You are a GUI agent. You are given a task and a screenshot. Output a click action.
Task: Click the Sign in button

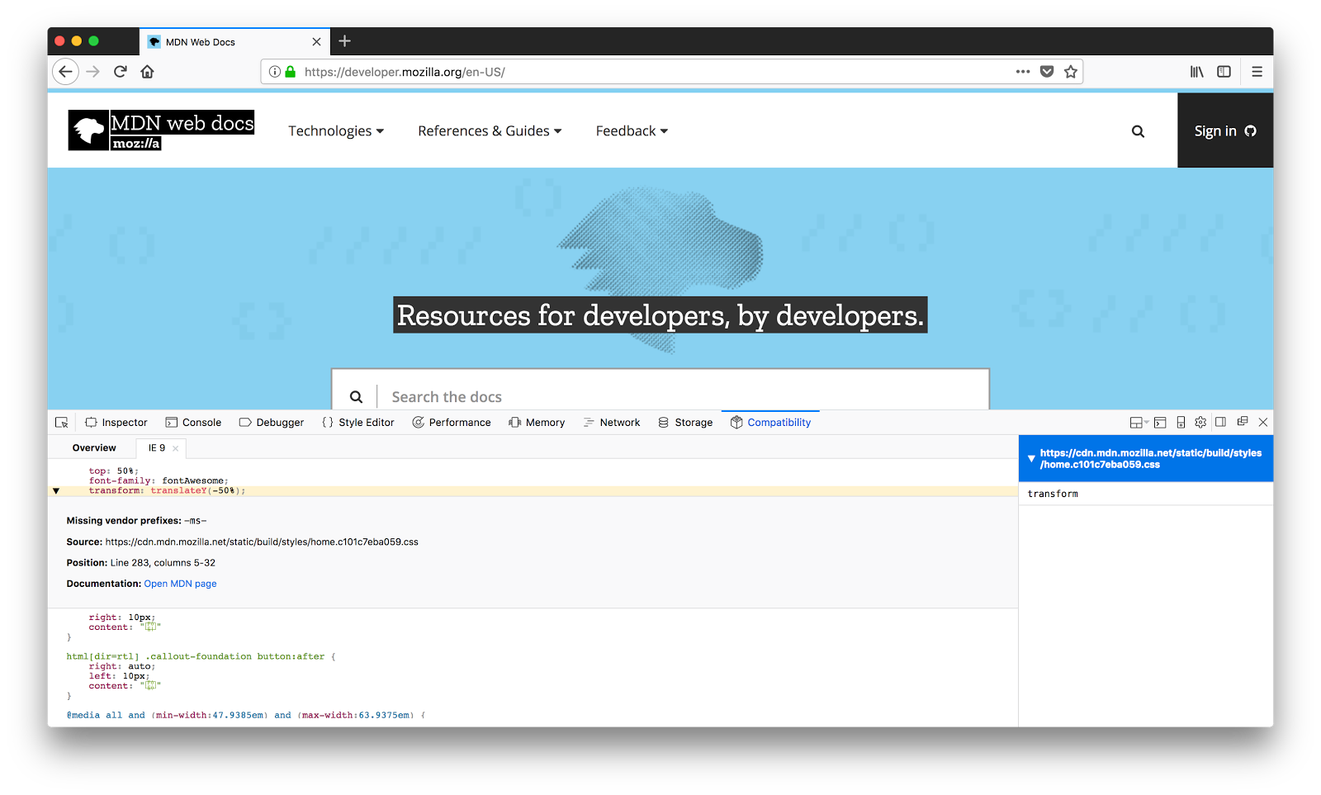tap(1225, 130)
